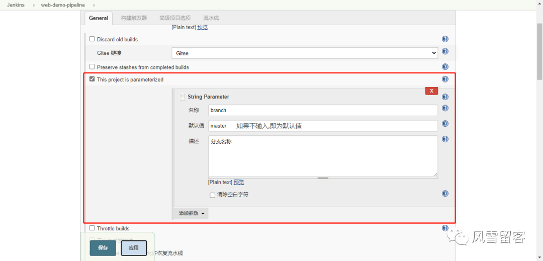Click into the 描述 textarea
Screen dimensions: 543x261
[323, 156]
